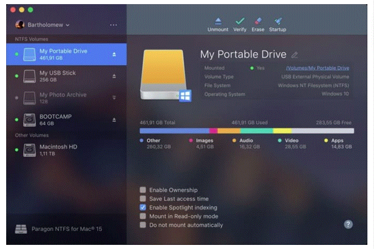Click My Photo Archive's mount icon
This screenshot has width=374, height=249.
[x=114, y=97]
